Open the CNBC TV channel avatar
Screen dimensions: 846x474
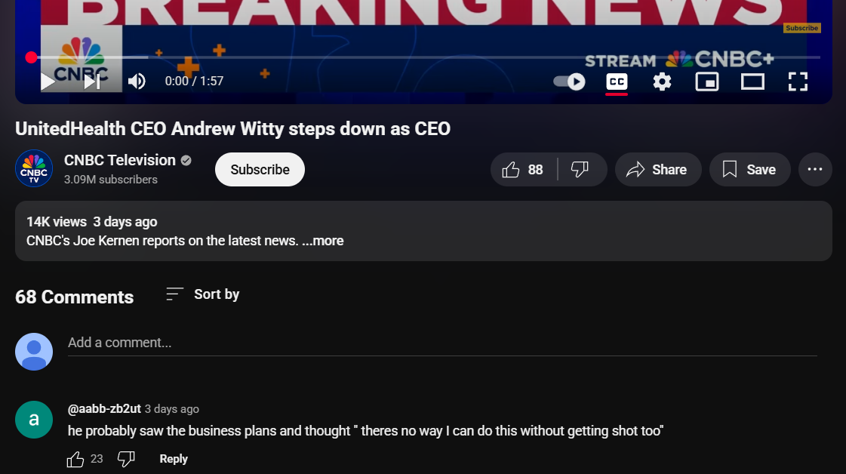click(x=34, y=168)
